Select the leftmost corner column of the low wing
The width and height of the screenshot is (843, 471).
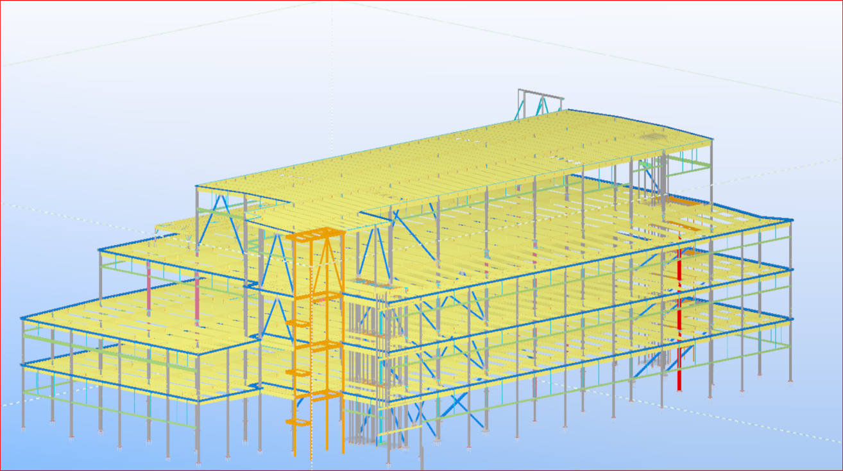23,385
